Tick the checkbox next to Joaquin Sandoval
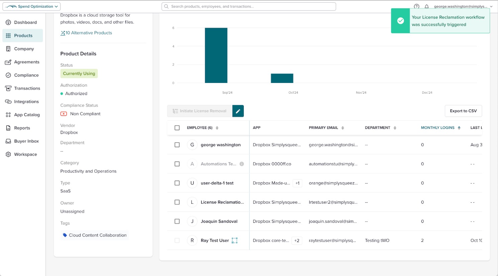Screen dimensions: 498x276 (177, 221)
